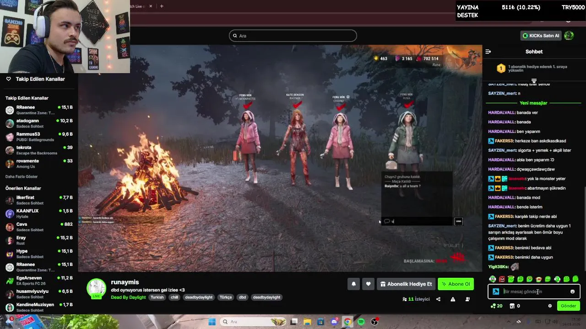This screenshot has width=586, height=329.
Task: Click the in-game chat minimize button
Action: [458, 221]
